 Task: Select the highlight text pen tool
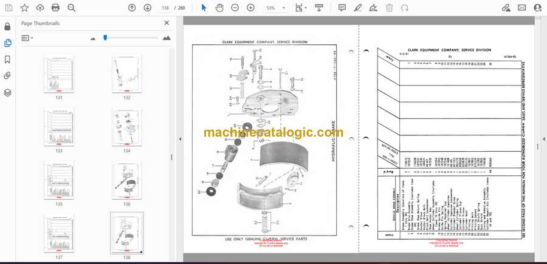(x=358, y=8)
